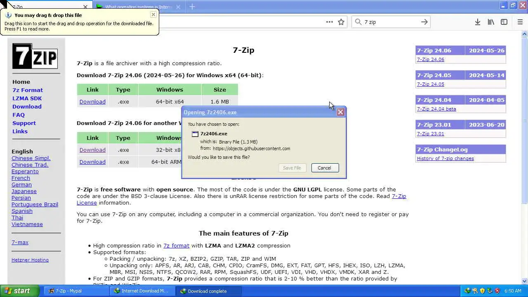Close the 'What operating systems' tab
This screenshot has height=297, width=528.
pos(178,7)
